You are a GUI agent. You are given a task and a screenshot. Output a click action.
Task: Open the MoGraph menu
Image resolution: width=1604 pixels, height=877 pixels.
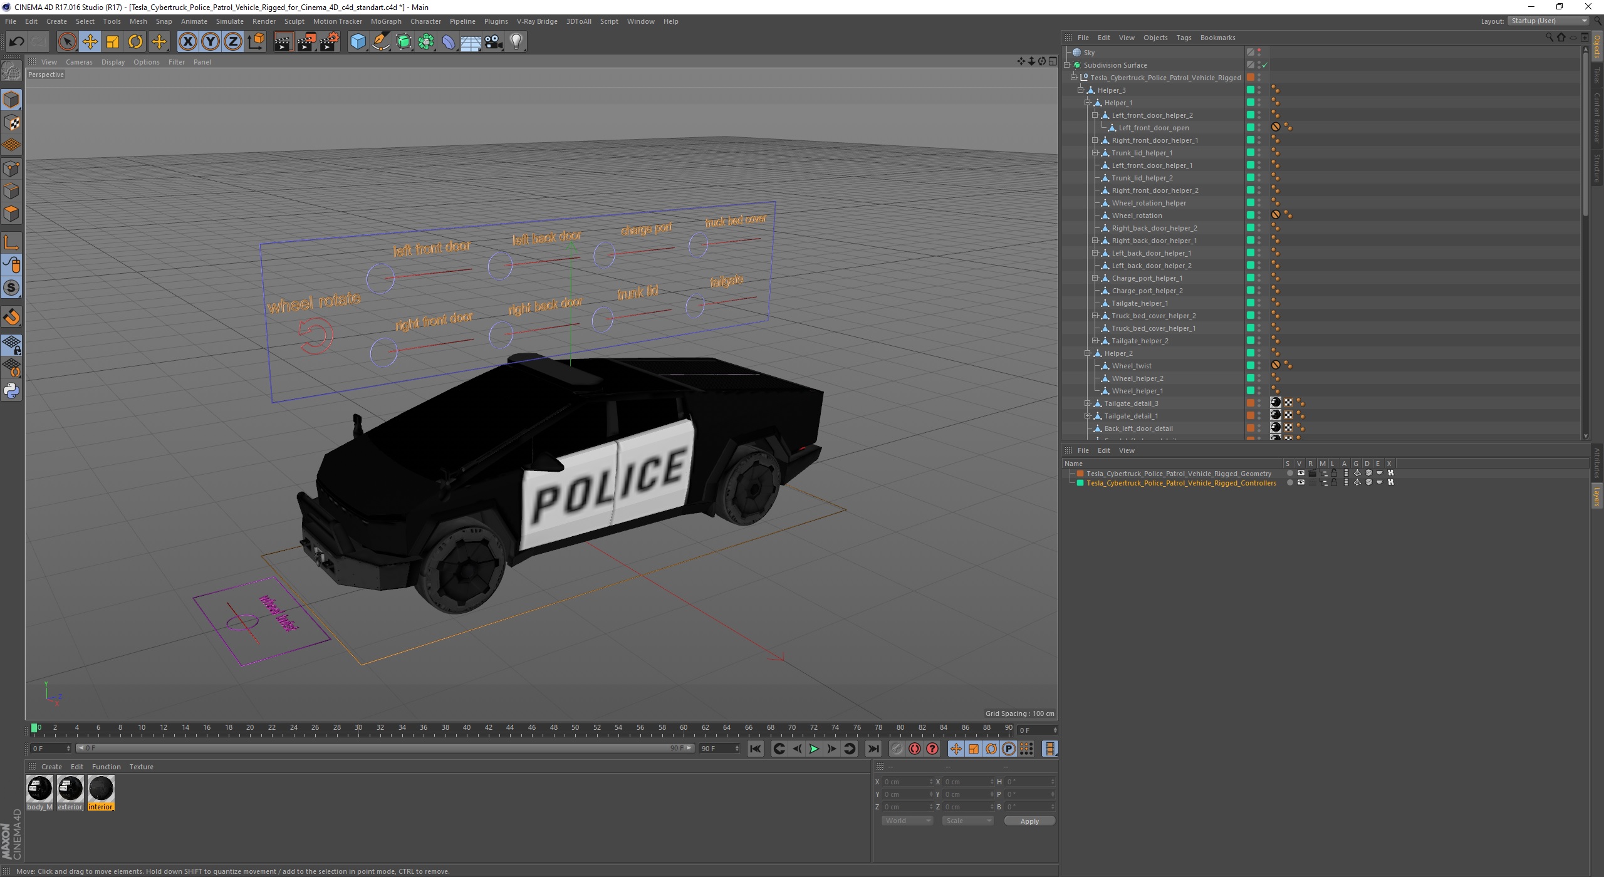click(386, 21)
